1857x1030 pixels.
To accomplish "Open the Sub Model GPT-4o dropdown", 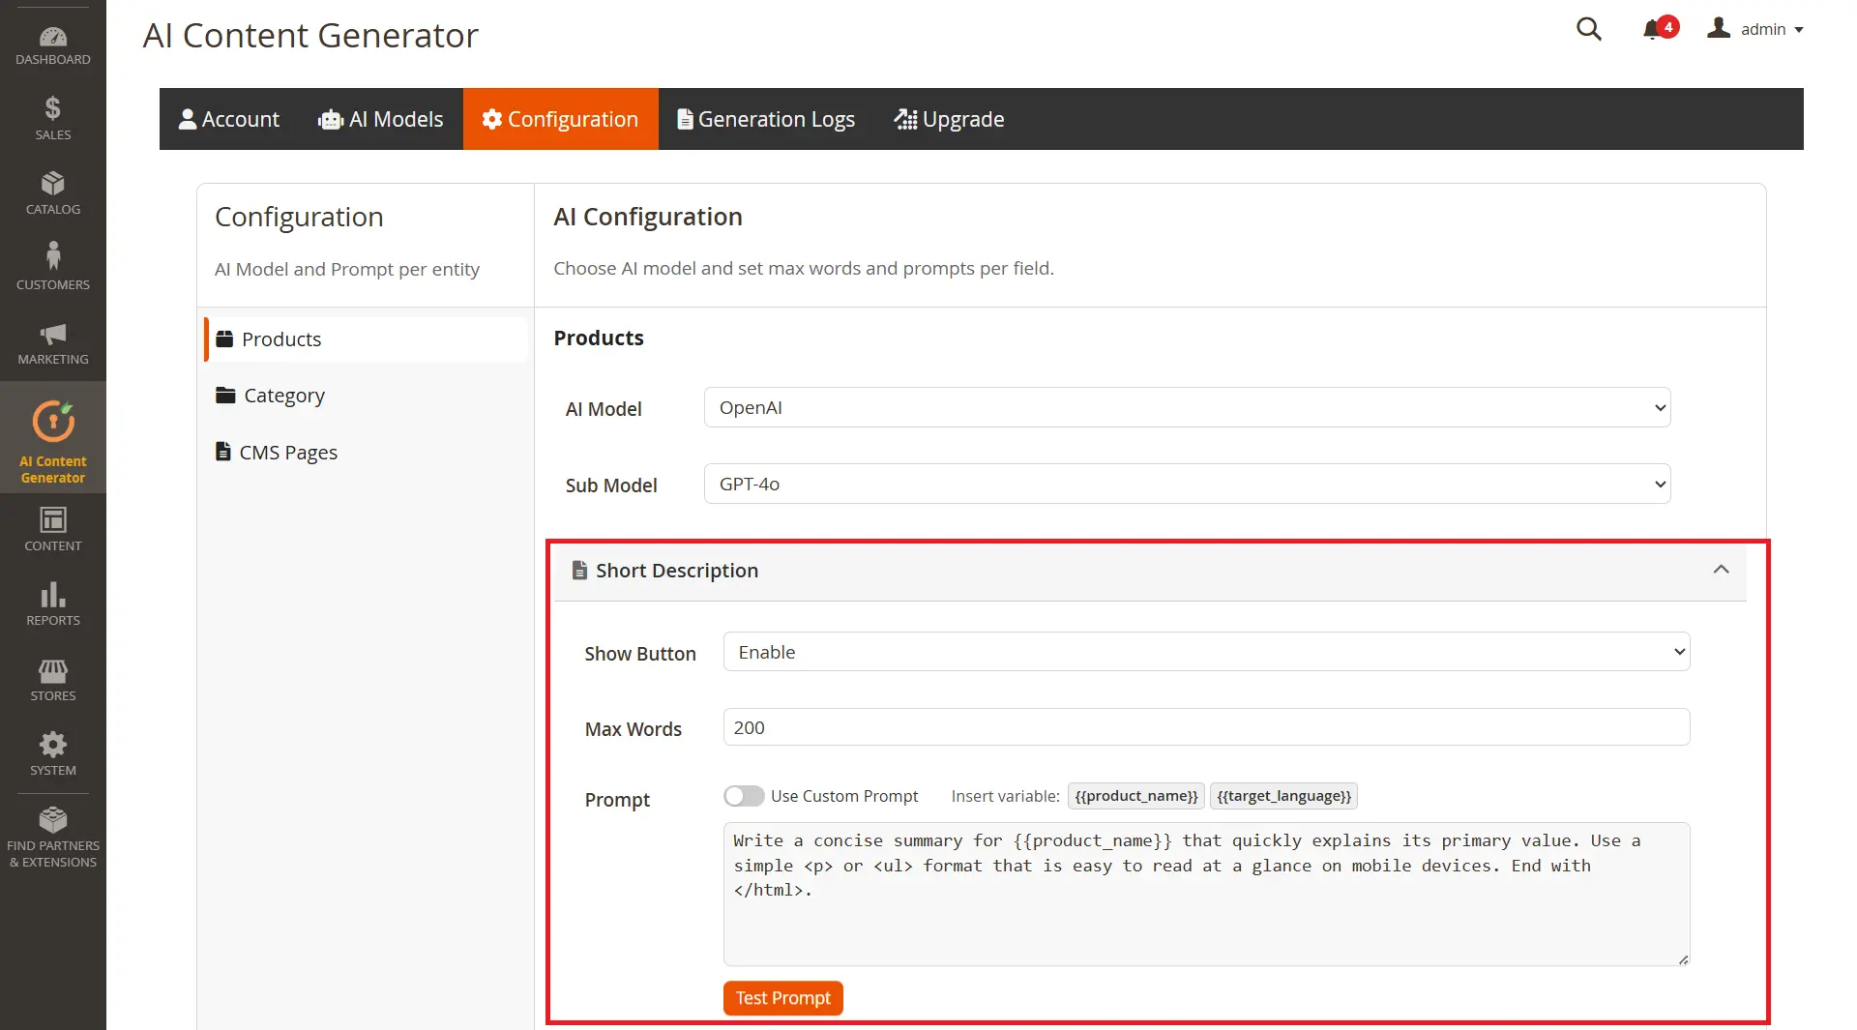I will tap(1186, 484).
